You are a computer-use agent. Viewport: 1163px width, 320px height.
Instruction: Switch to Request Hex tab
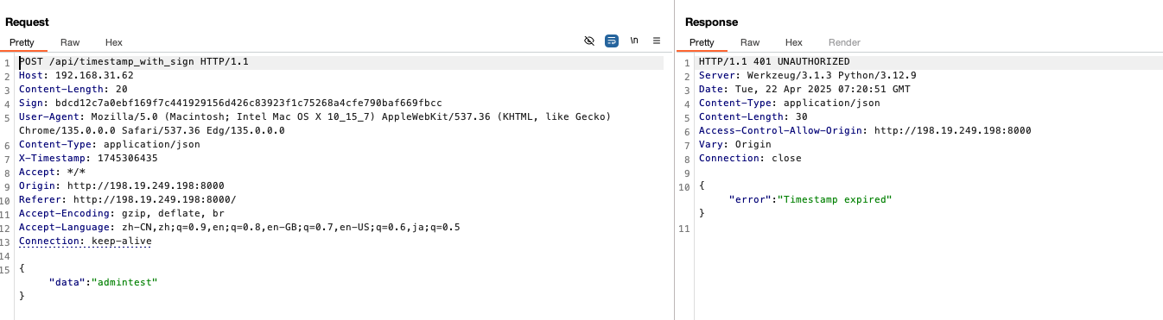[x=114, y=42]
